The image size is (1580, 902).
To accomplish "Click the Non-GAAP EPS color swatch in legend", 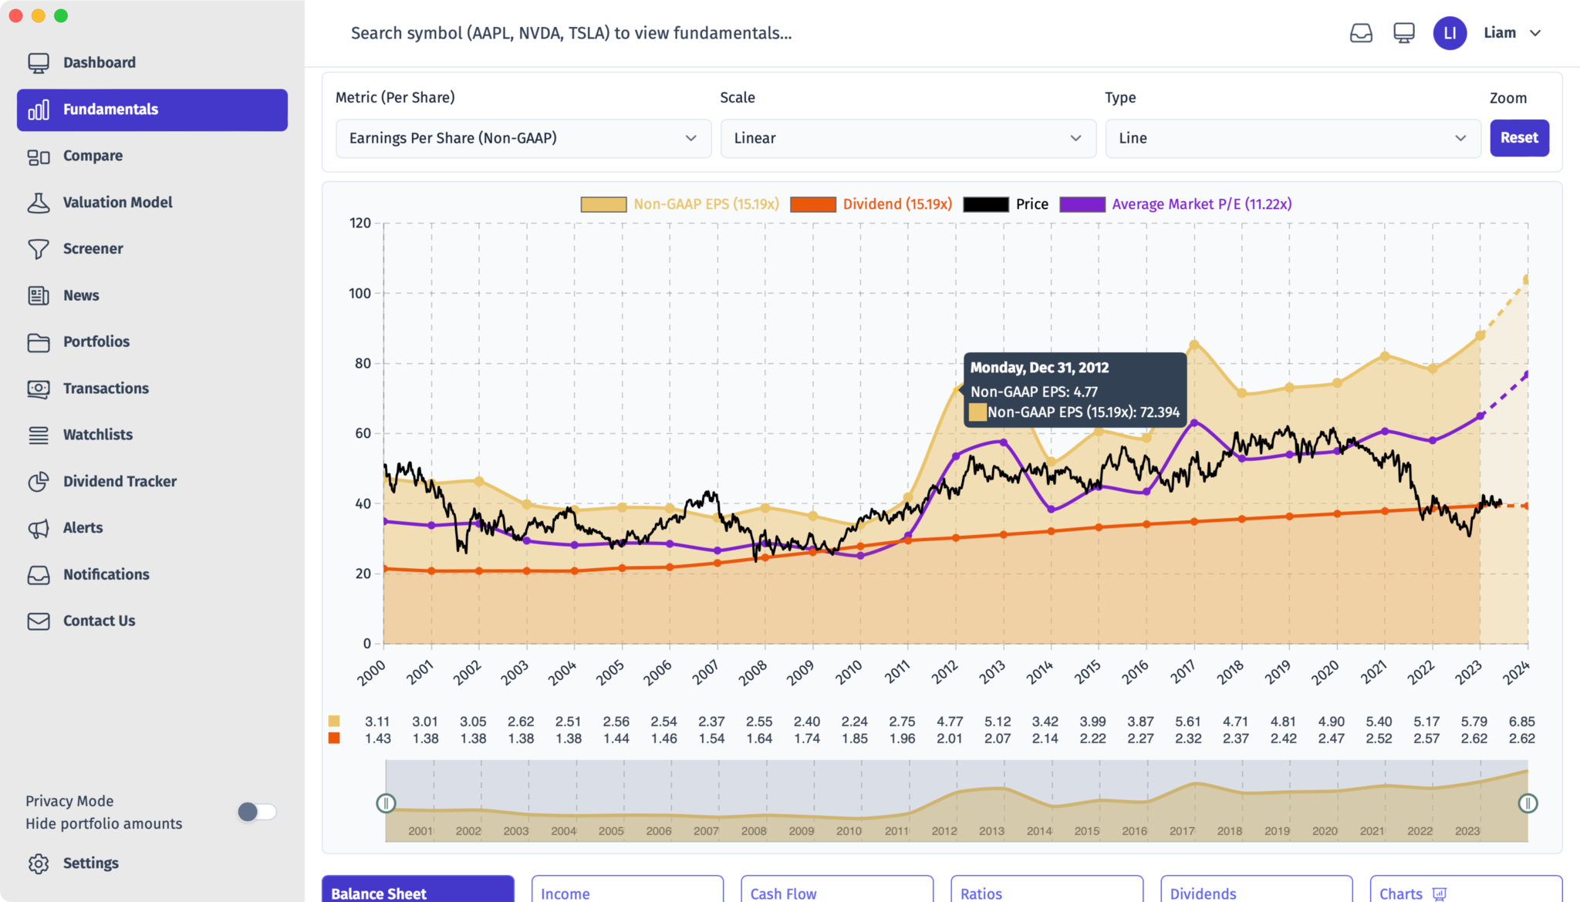I will point(603,204).
